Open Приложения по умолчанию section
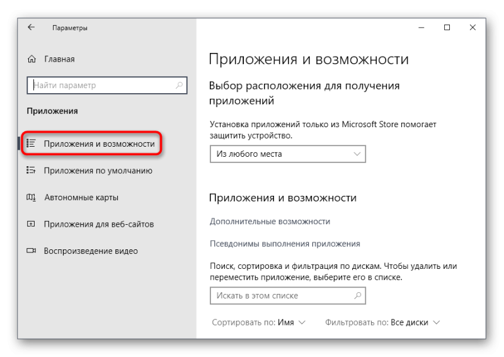 pyautogui.click(x=98, y=171)
